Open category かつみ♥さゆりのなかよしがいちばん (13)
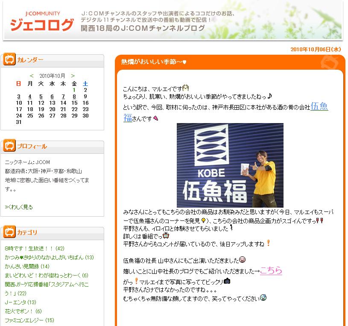Viewport: 348px width, 326px height. coord(49,257)
